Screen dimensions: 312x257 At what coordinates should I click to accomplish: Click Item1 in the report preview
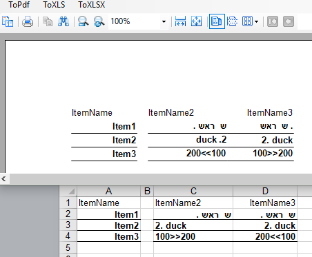tap(124, 126)
